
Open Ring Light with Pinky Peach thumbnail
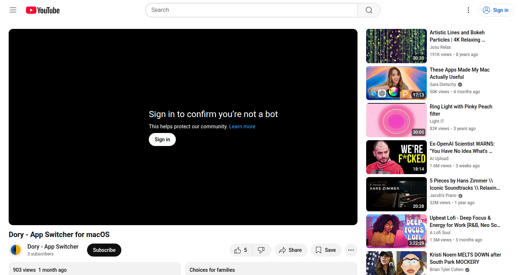396,120
